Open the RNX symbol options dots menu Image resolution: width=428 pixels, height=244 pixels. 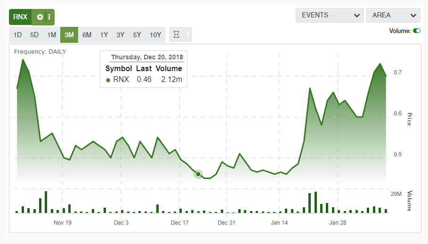(x=49, y=17)
